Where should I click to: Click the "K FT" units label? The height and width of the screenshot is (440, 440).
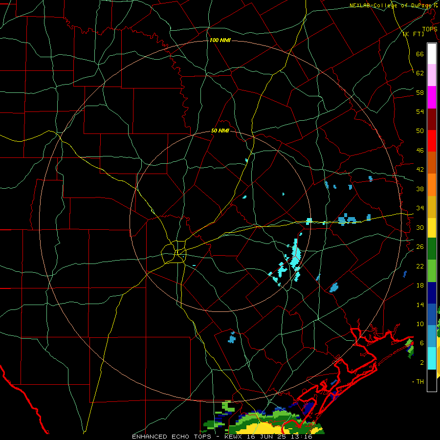413,34
